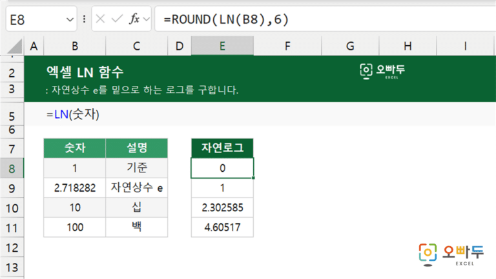Viewport: 496px width, 279px height.
Task: Click the result cell 4.60517
Action: pyautogui.click(x=222, y=227)
